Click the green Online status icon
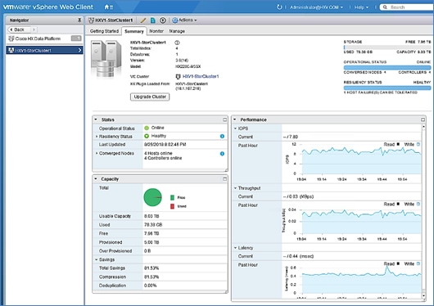The width and height of the screenshot is (434, 306). (x=147, y=128)
